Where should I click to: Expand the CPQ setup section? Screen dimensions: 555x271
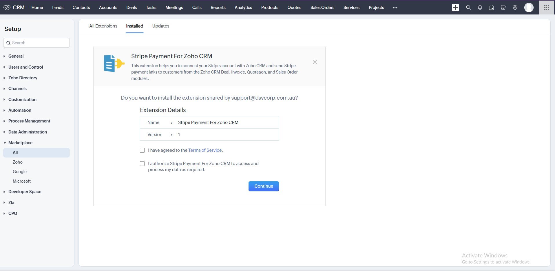(13, 213)
